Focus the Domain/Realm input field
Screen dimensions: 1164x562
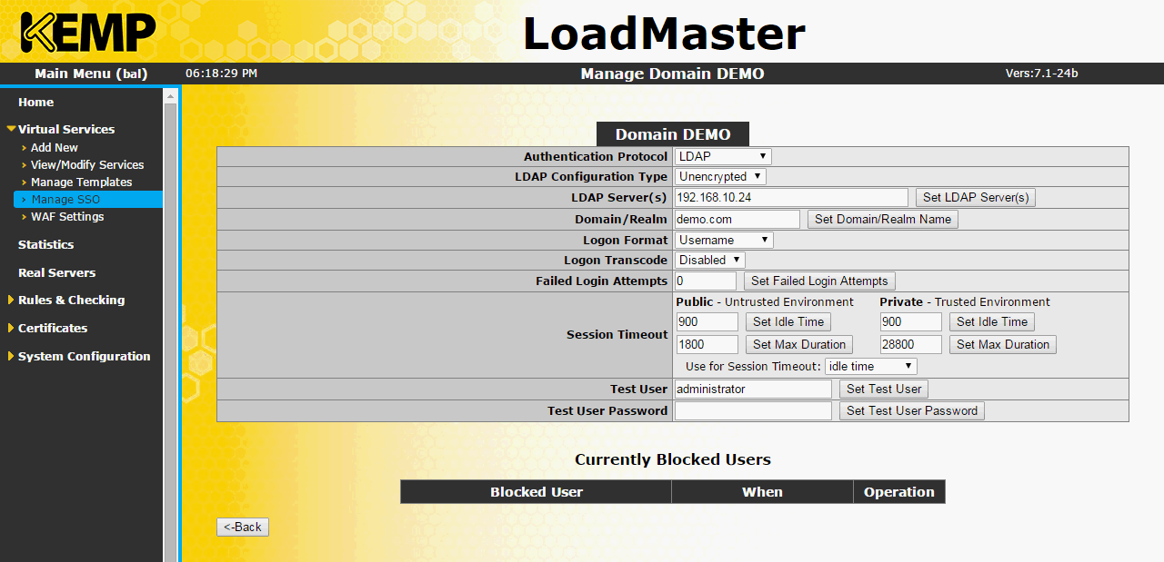pos(738,219)
